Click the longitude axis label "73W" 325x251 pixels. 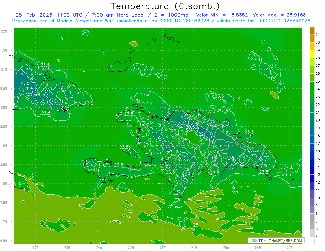click(x=131, y=247)
